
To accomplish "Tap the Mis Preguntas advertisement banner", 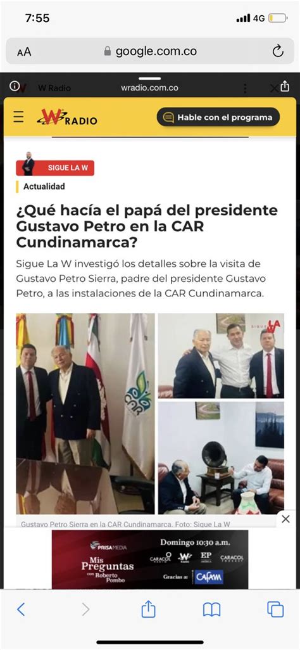I will [x=150, y=559].
